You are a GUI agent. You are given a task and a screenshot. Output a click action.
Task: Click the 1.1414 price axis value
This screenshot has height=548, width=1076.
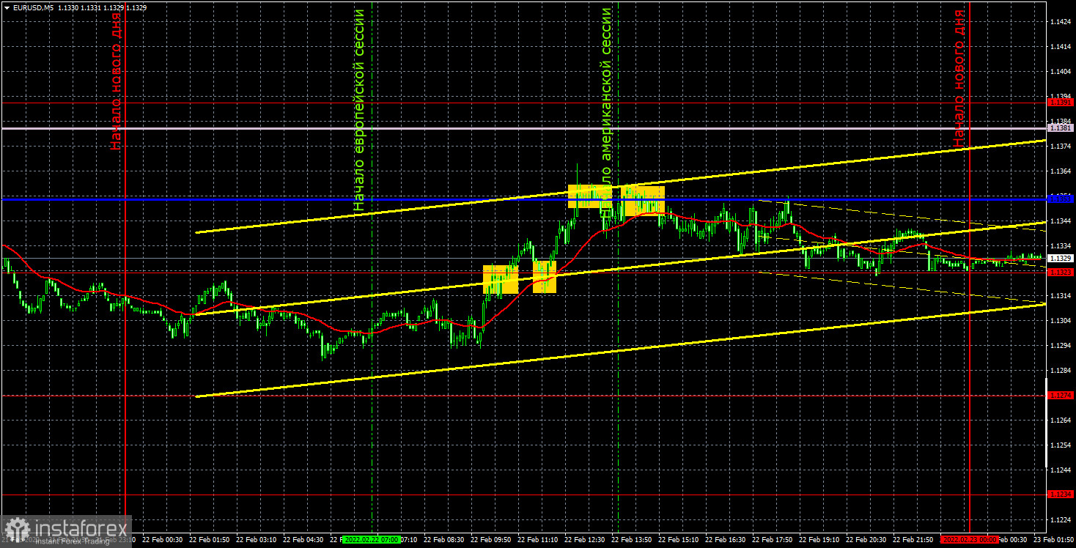click(x=1061, y=47)
